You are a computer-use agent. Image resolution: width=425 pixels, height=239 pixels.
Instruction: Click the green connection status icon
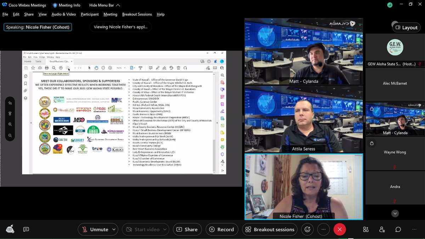click(x=390, y=5)
